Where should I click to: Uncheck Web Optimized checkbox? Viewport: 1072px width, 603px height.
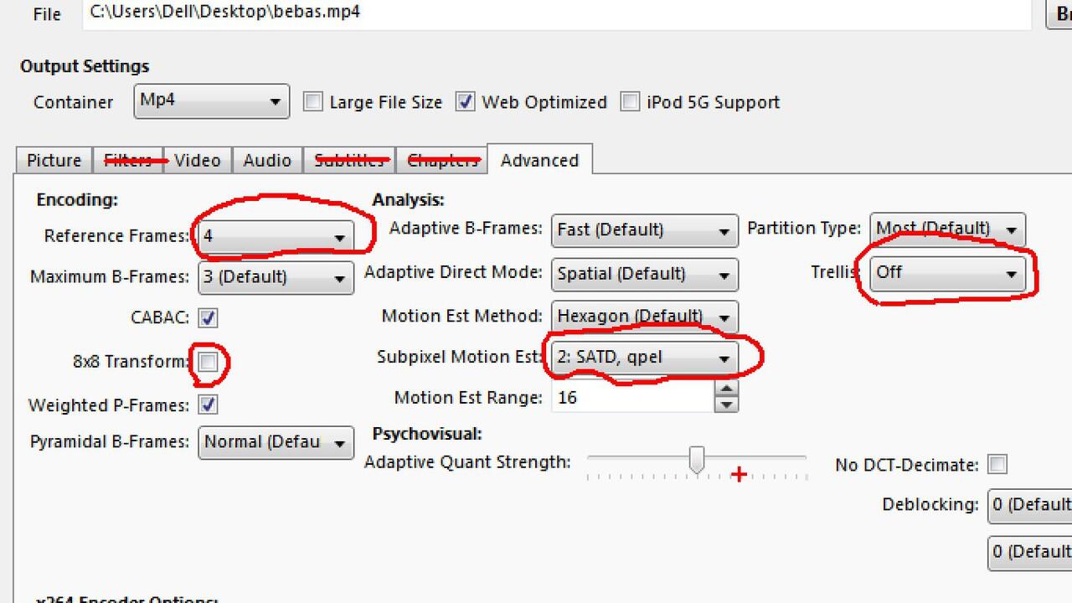(x=466, y=102)
